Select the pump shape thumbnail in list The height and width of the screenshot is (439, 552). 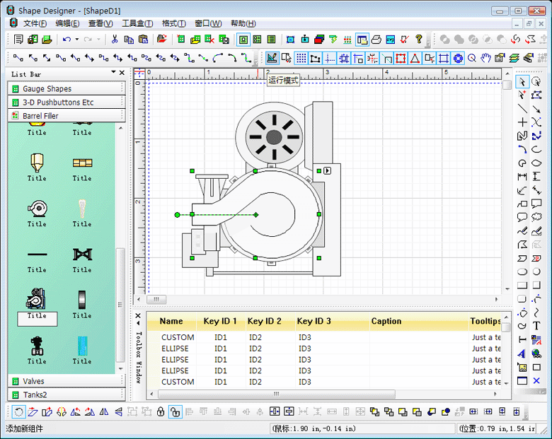(x=37, y=299)
